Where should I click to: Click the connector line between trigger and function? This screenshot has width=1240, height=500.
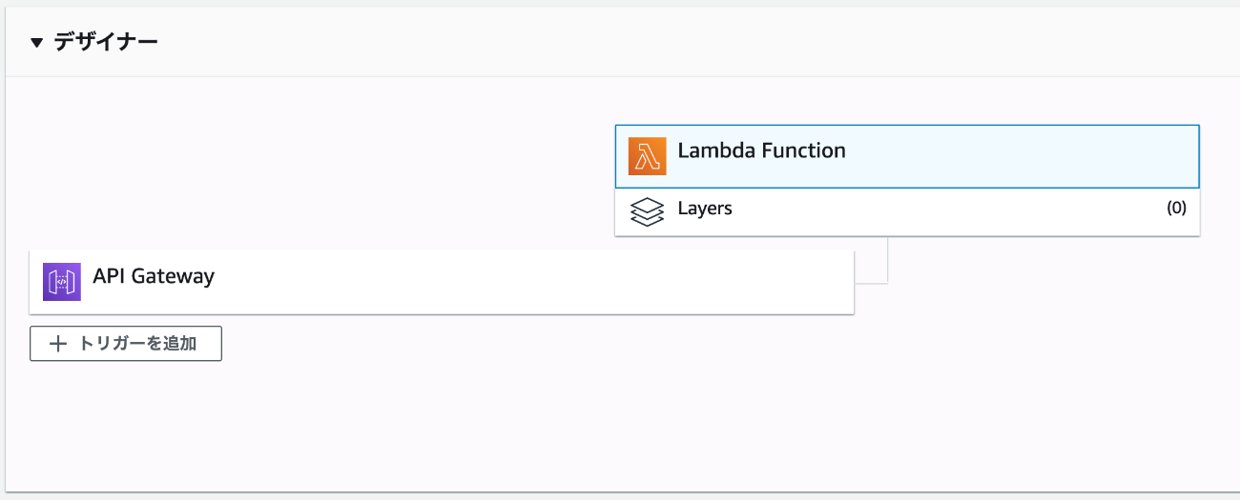click(887, 262)
